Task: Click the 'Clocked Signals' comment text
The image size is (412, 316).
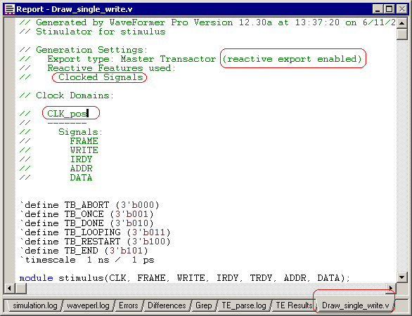Action: pyautogui.click(x=101, y=77)
